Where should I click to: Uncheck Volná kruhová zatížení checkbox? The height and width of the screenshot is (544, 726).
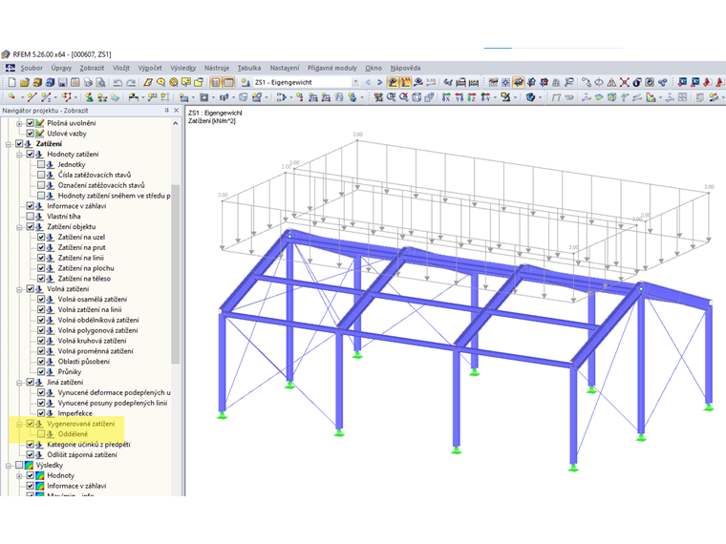pos(41,341)
